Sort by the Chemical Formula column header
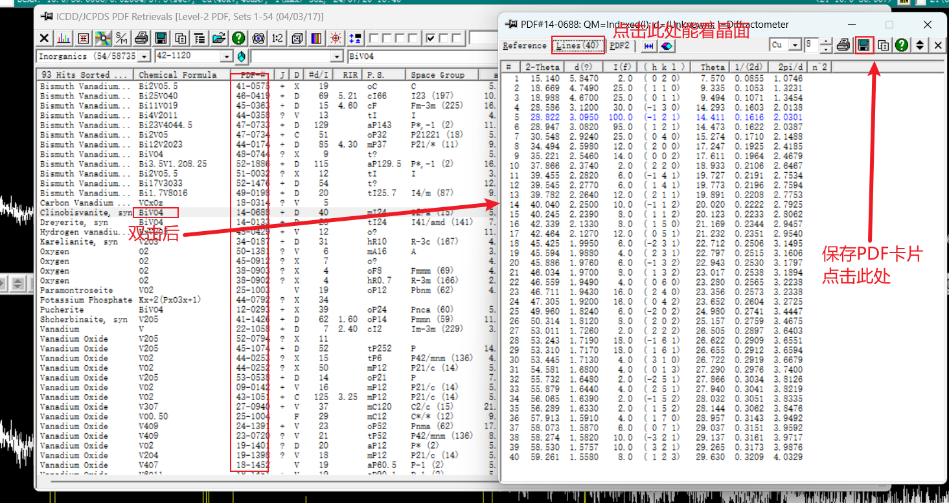The width and height of the screenshot is (949, 503). click(182, 74)
